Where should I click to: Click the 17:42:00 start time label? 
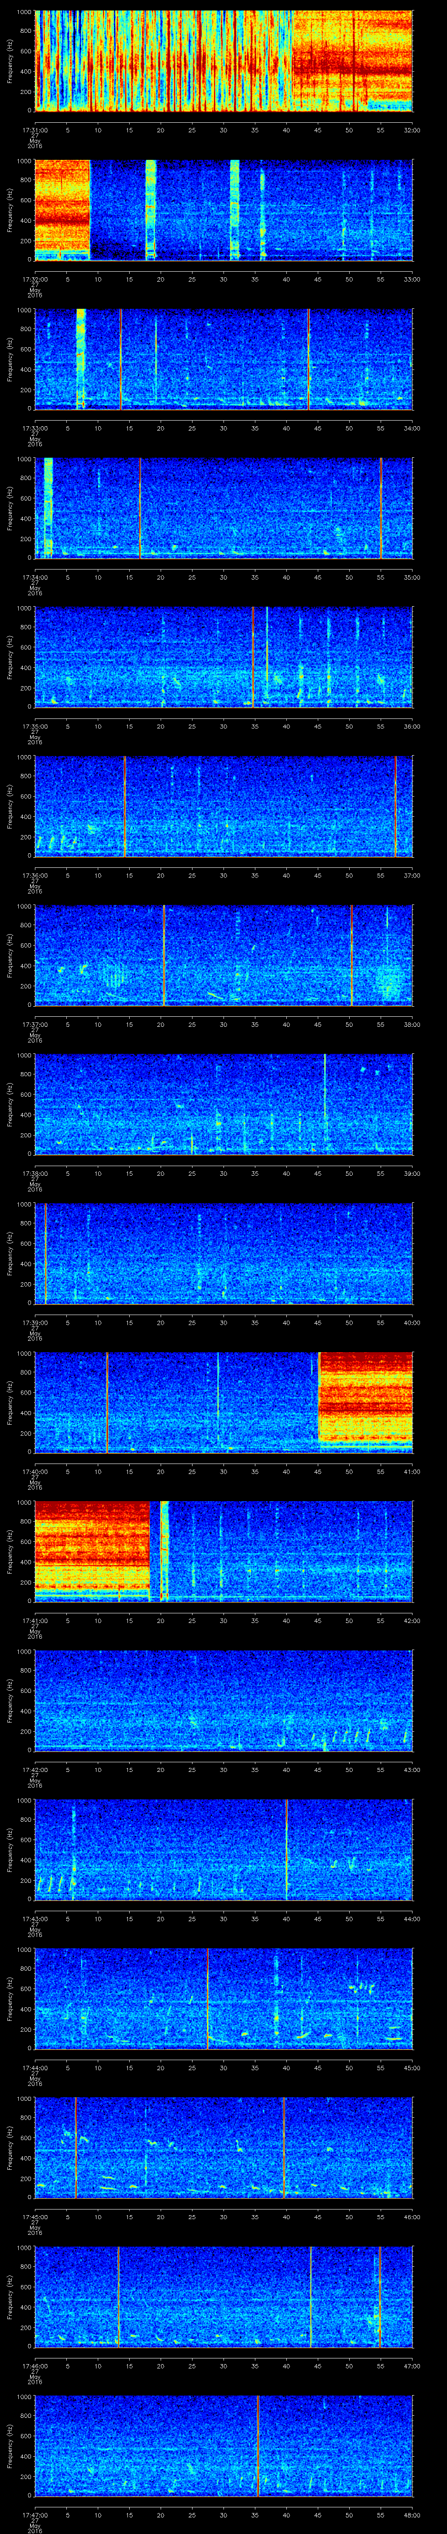[35, 1770]
